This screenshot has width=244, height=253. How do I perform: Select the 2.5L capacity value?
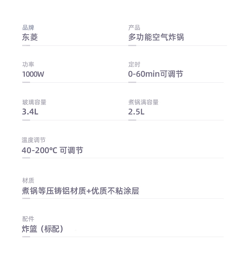coord(136,112)
